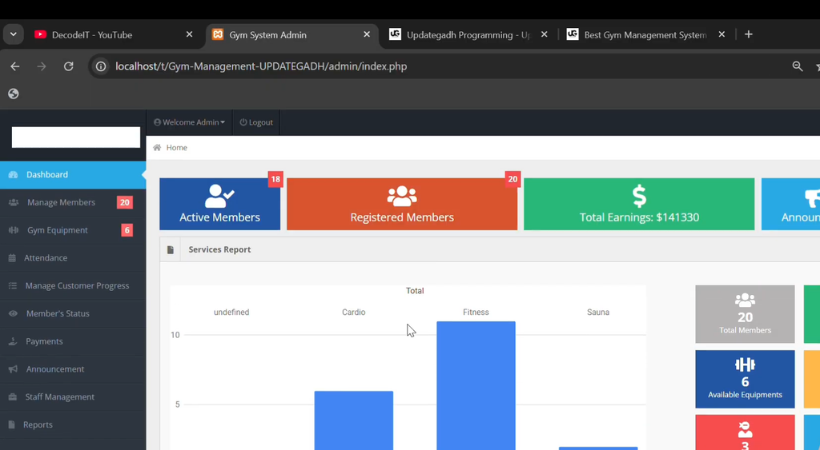Click the forward navigation arrow
Image resolution: width=820 pixels, height=450 pixels.
(42, 66)
